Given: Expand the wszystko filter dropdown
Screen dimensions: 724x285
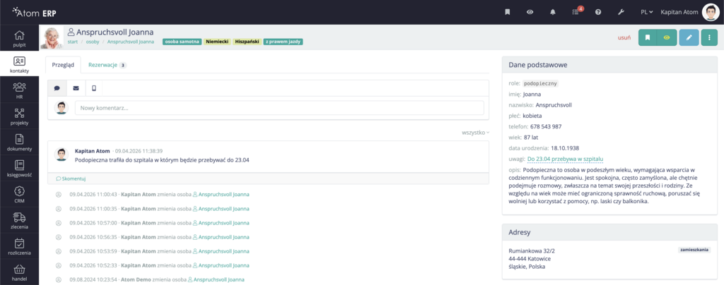Looking at the screenshot, I should coord(474,132).
